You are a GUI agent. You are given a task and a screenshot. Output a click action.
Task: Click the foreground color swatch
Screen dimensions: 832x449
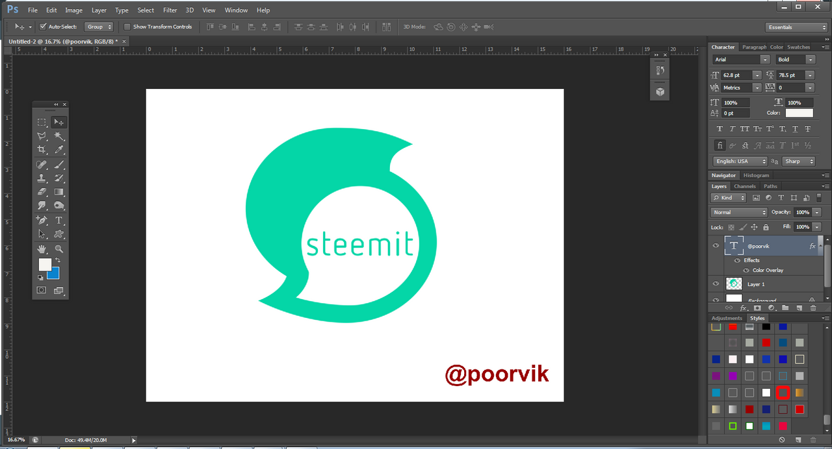(x=44, y=264)
